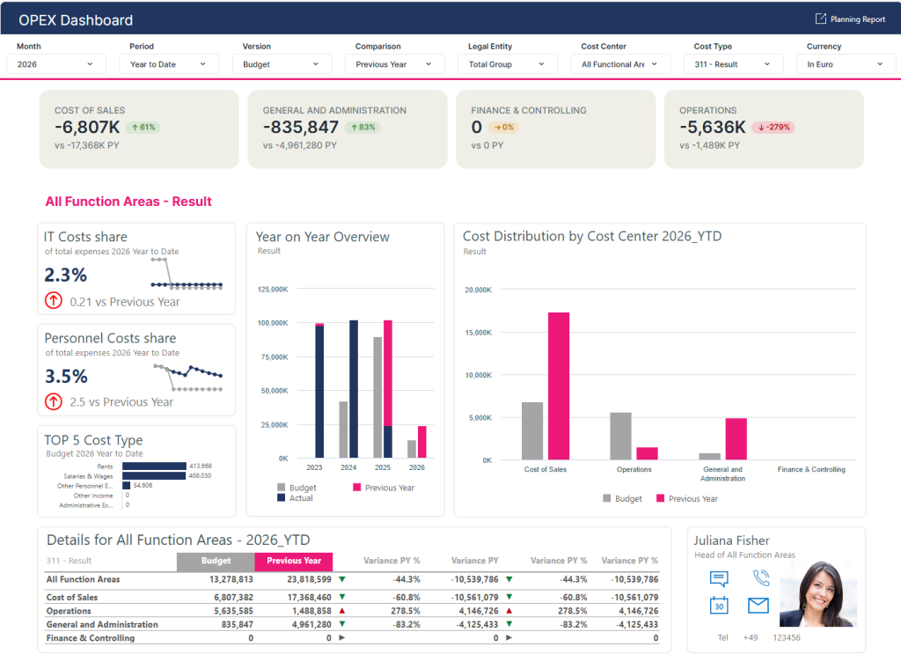This screenshot has width=901, height=654.
Task: Click the Cost of Sales KPI card
Action: (139, 129)
